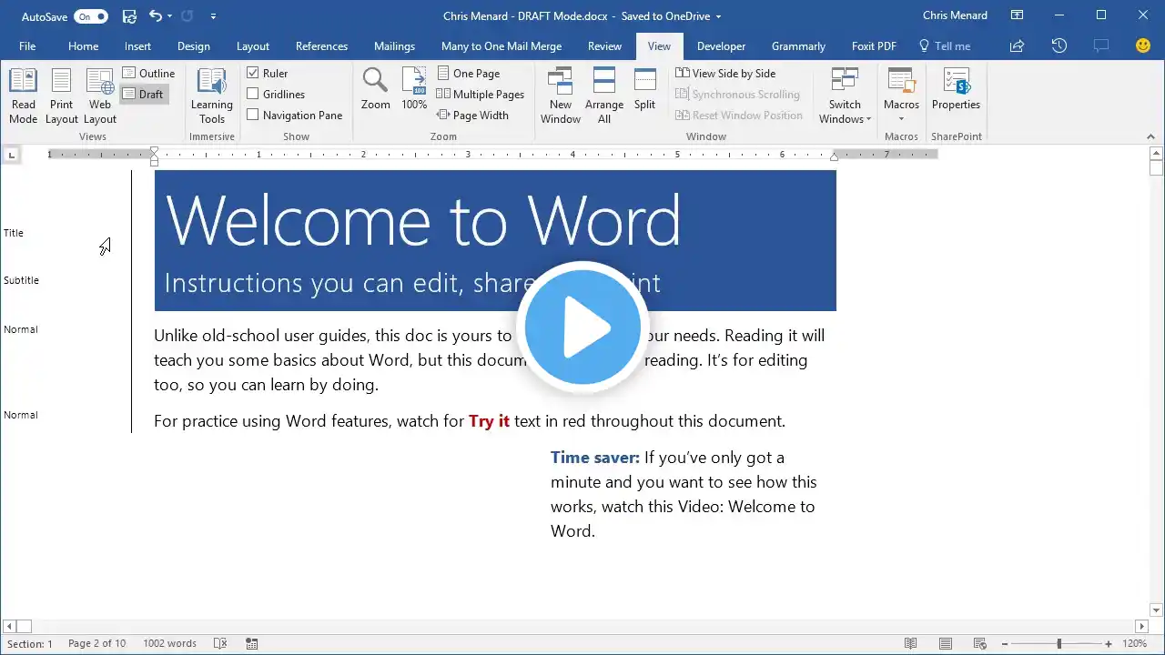Click the Tell me search box
This screenshot has height=655, width=1165.
(x=945, y=46)
